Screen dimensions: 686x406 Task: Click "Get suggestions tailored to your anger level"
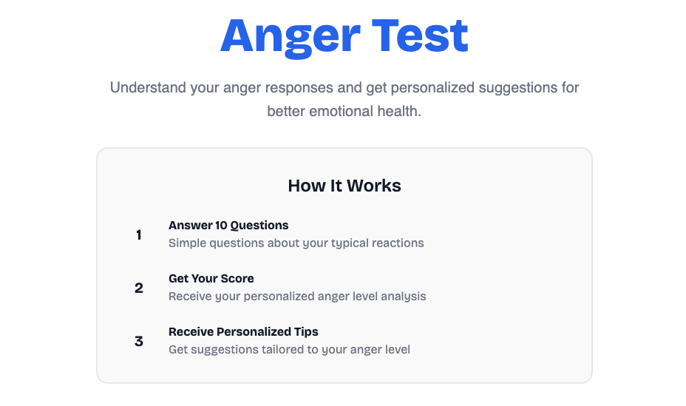[x=289, y=349]
